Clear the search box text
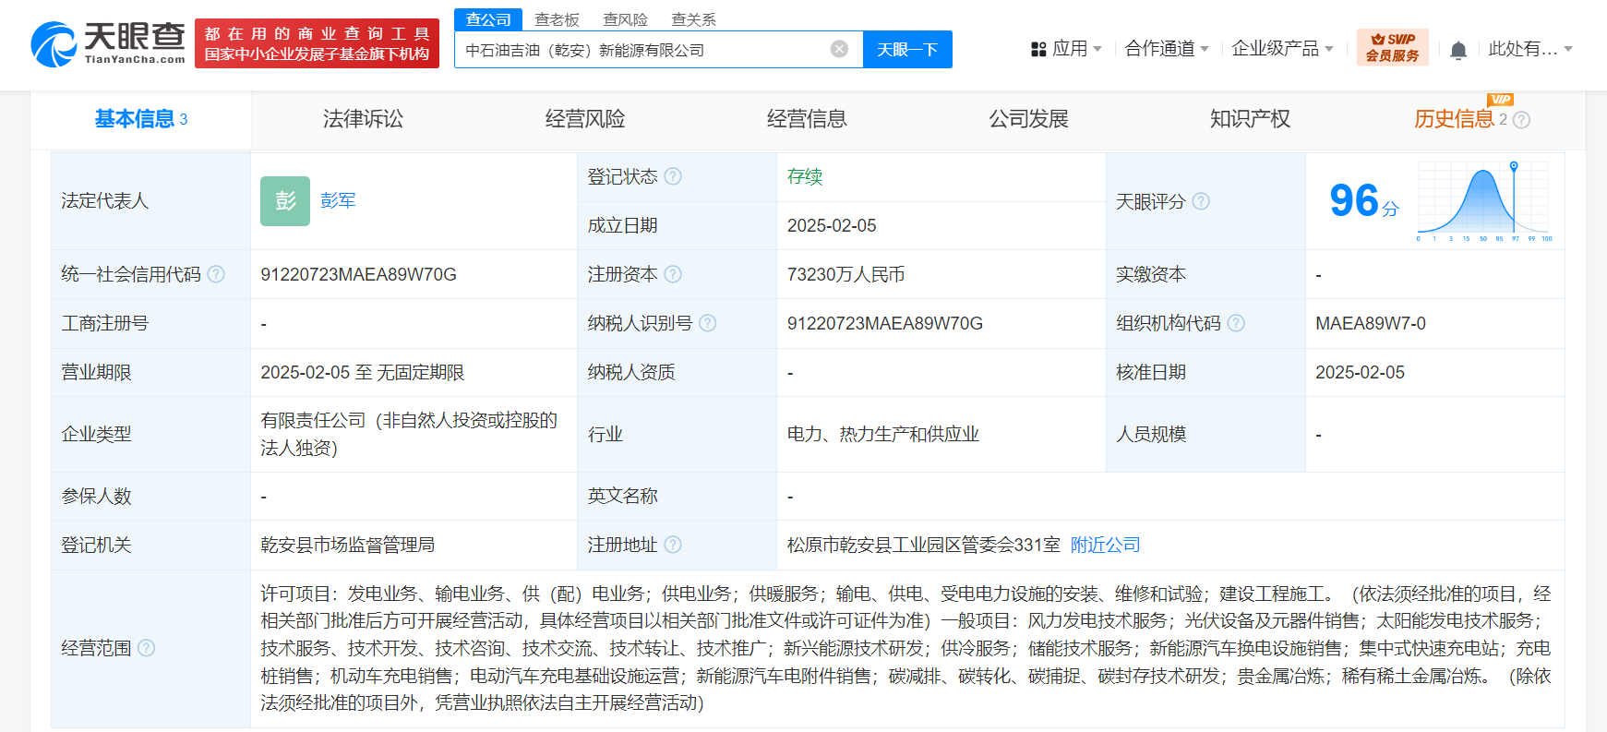The width and height of the screenshot is (1607, 732). click(839, 49)
